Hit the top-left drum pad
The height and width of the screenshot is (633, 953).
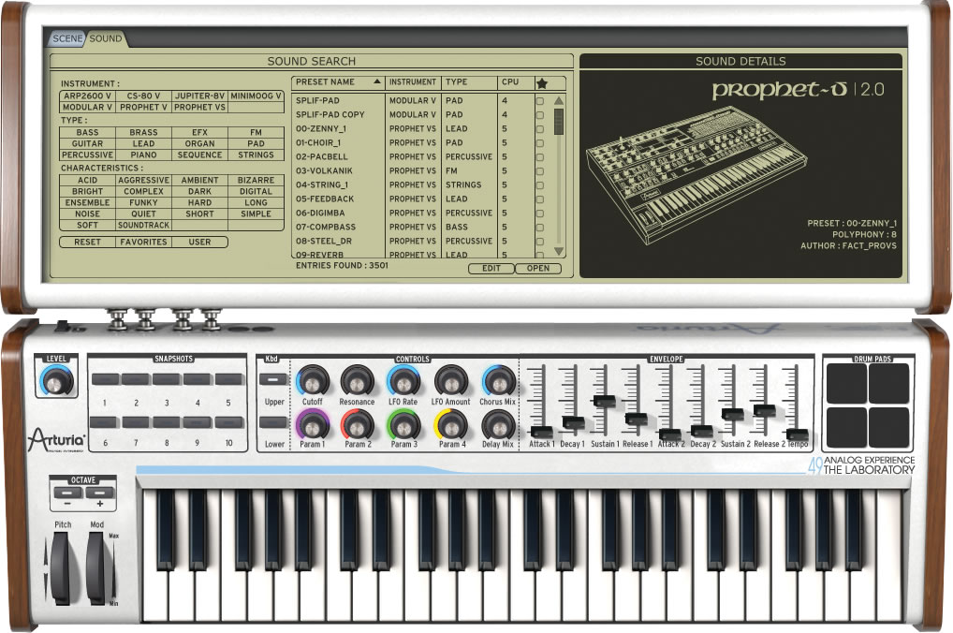(846, 384)
